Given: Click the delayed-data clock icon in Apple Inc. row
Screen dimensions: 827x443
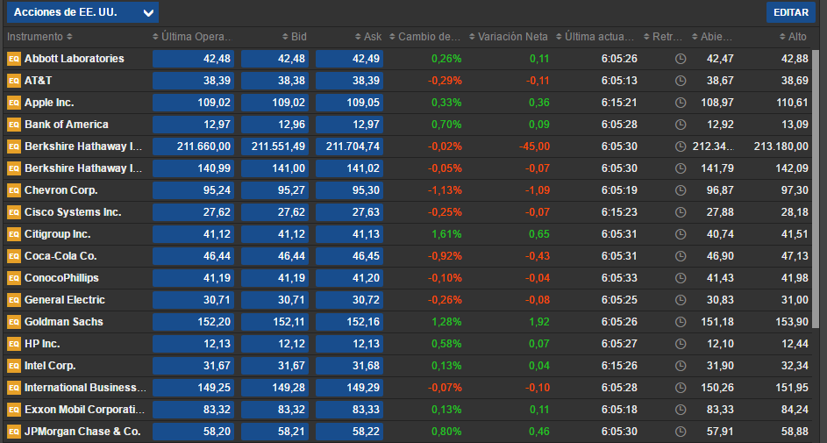Looking at the screenshot, I should tap(681, 103).
